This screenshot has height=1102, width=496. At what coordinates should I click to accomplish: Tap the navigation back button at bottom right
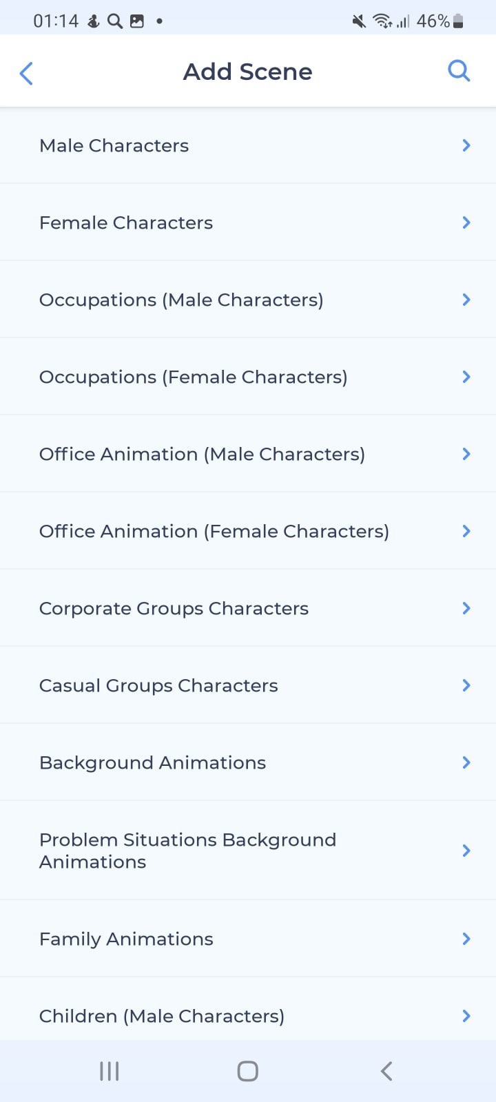click(386, 1070)
